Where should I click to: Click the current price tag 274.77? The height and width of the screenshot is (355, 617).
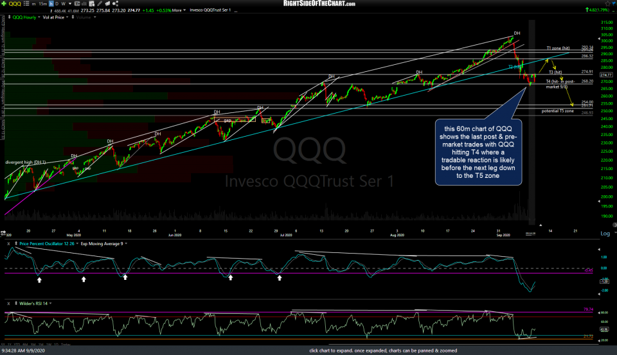pos(606,74)
